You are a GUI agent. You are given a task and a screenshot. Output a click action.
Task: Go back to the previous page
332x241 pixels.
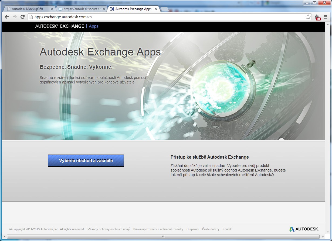(x=7, y=17)
